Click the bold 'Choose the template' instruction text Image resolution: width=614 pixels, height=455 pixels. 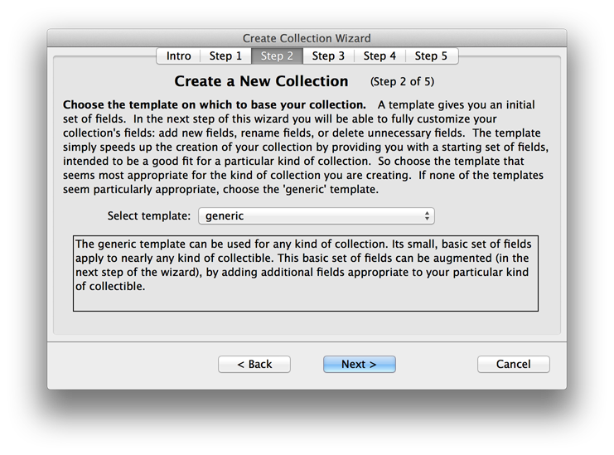coord(215,105)
